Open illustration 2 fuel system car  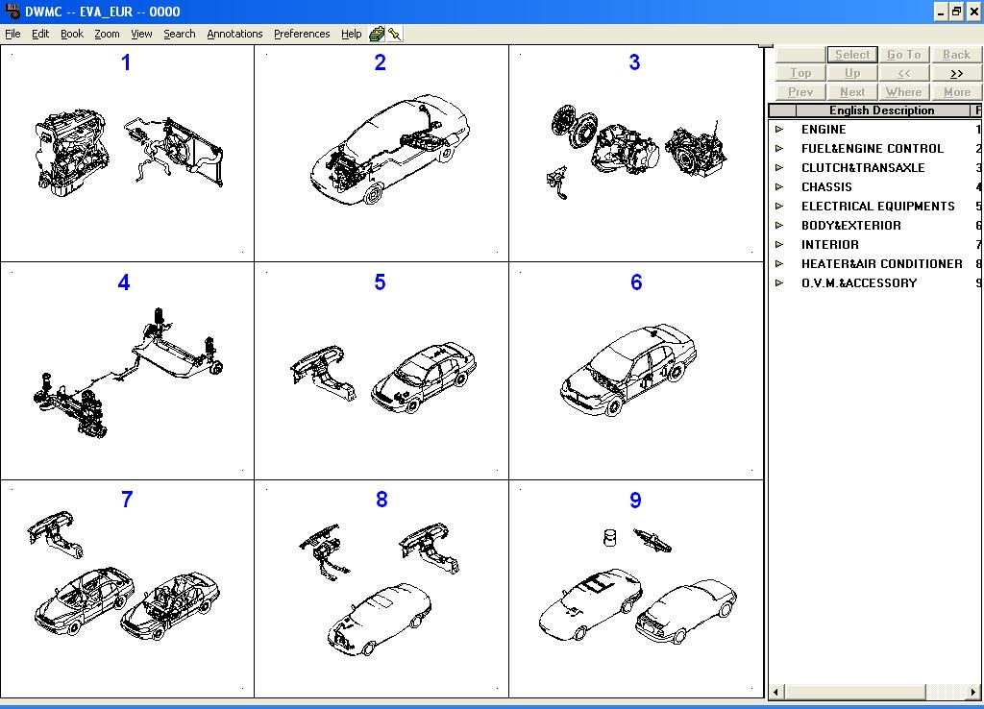(x=381, y=153)
